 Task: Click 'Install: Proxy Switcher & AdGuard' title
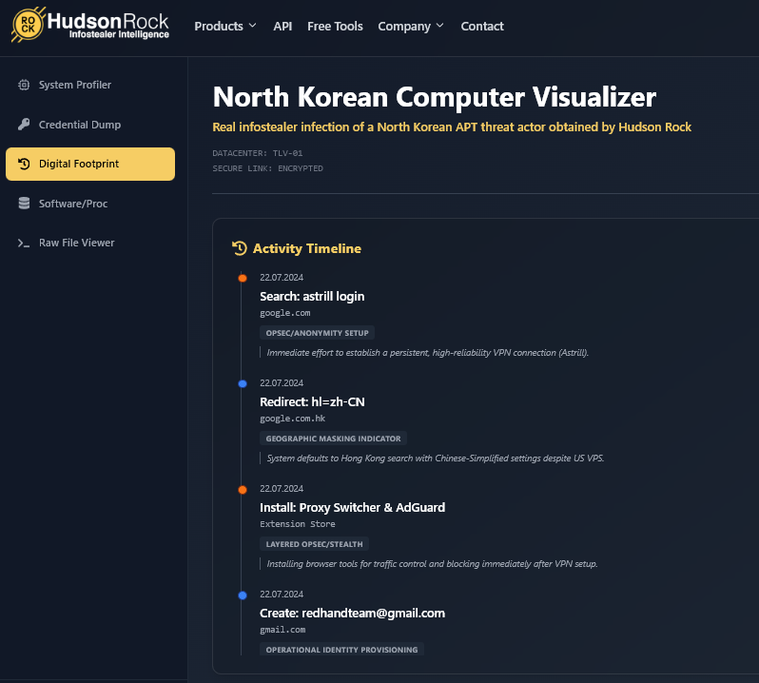(x=352, y=507)
